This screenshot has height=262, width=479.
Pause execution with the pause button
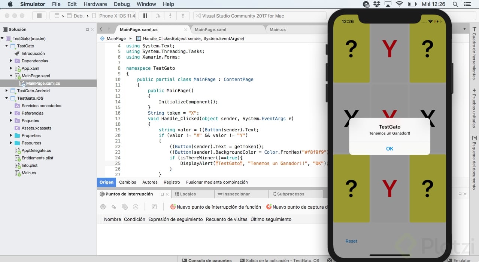145,16
